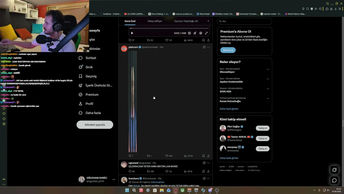The width and height of the screenshot is (344, 194).
Task: Open Grok action on platcorn's post
Action: tap(204, 47)
